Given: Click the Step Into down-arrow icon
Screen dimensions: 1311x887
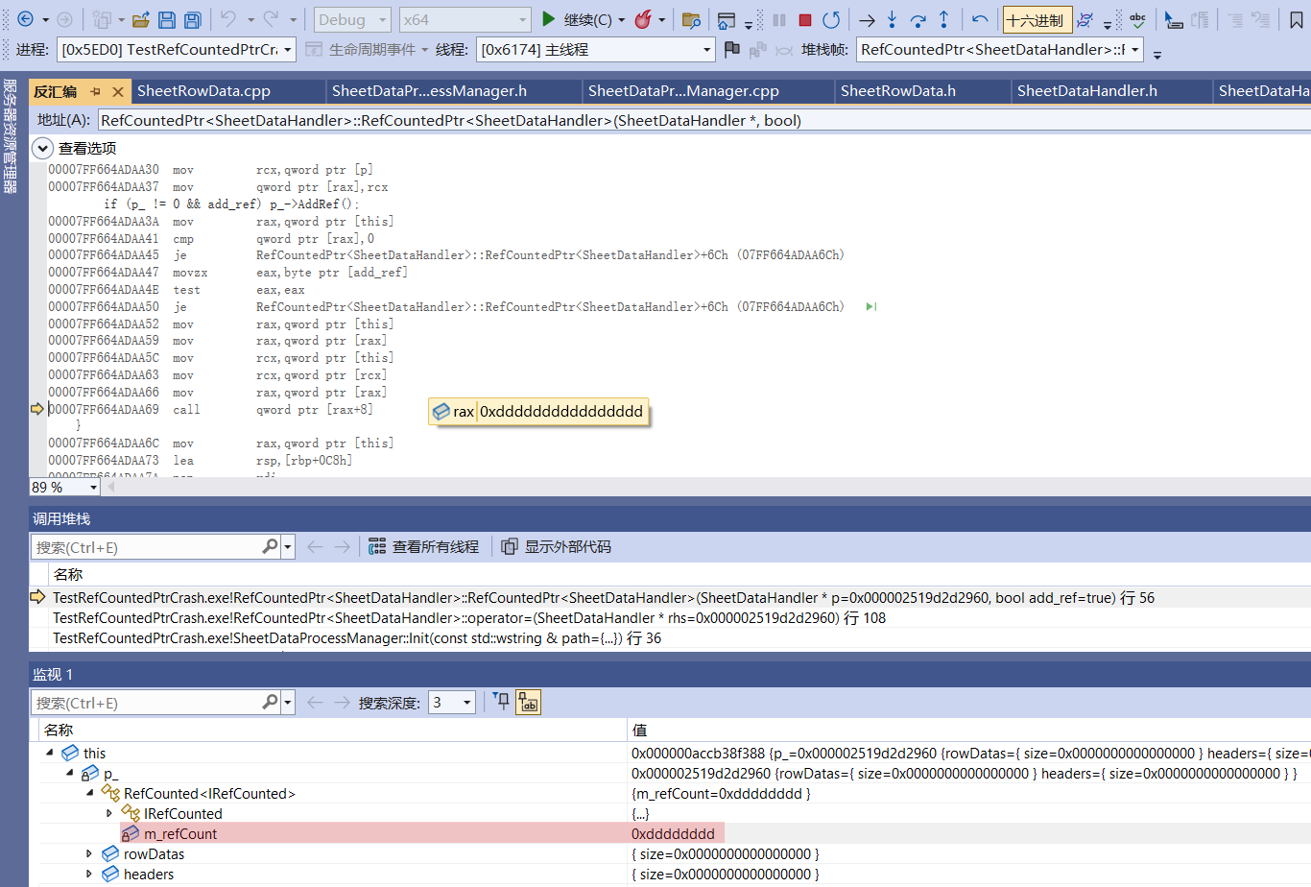Looking at the screenshot, I should point(893,19).
